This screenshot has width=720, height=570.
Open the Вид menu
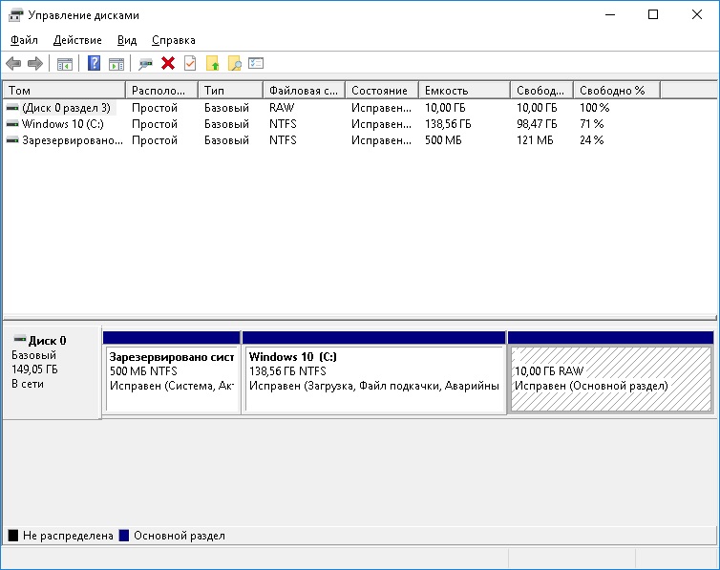tap(127, 40)
